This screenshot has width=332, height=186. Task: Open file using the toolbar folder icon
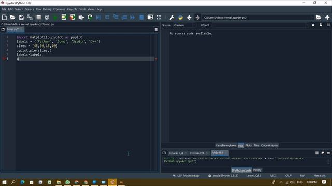pos(12,17)
